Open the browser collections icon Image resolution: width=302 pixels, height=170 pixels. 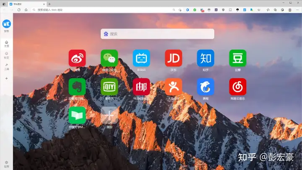click(275, 10)
